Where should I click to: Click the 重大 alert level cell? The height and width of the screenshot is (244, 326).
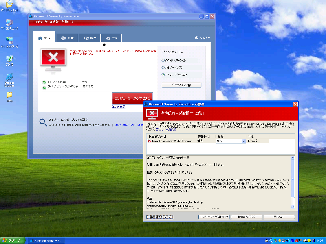click(206, 141)
